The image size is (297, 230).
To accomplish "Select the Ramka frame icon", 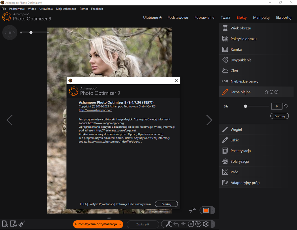I will point(225,49).
